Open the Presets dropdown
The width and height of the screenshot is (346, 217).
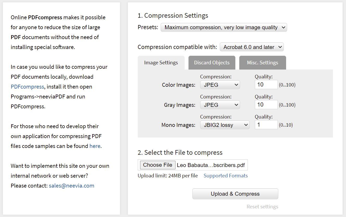point(224,27)
